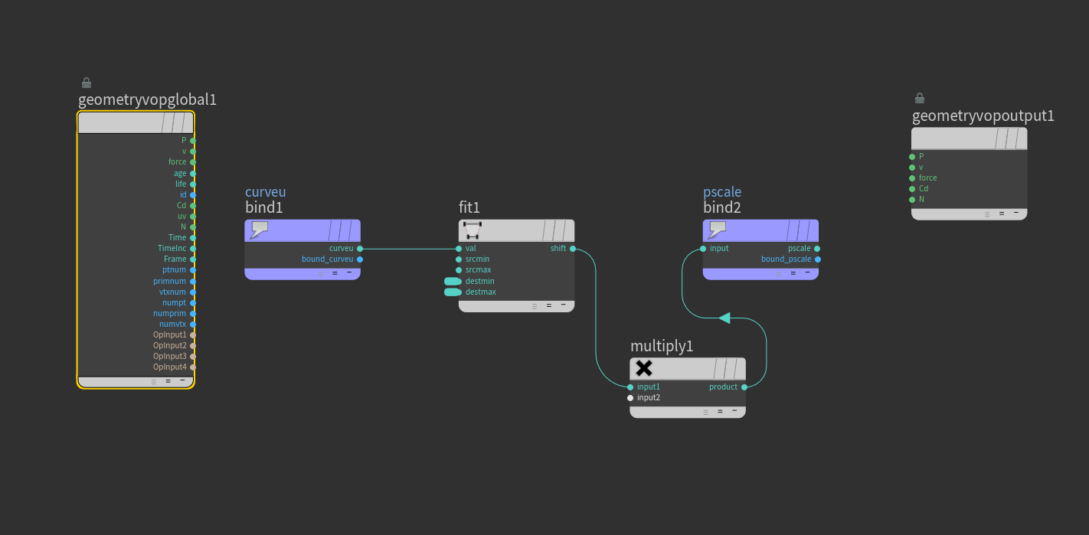Collapse multiply1 node with its minus button
1089x535 pixels.
coord(734,411)
